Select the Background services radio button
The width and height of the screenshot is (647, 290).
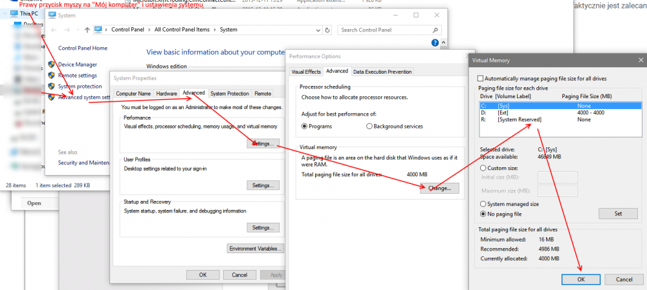pos(369,127)
